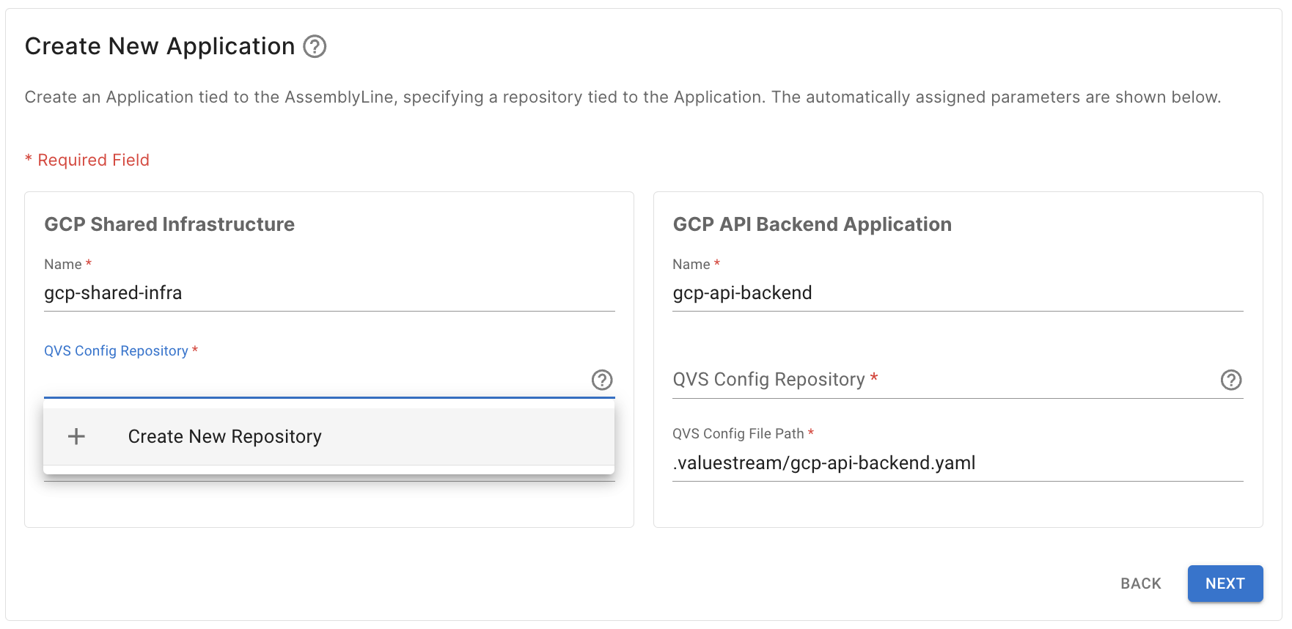Viewport: 1292px width, 629px height.
Task: Expand QVS Config Repository dropdown in API Backend
Action: [x=939, y=380]
